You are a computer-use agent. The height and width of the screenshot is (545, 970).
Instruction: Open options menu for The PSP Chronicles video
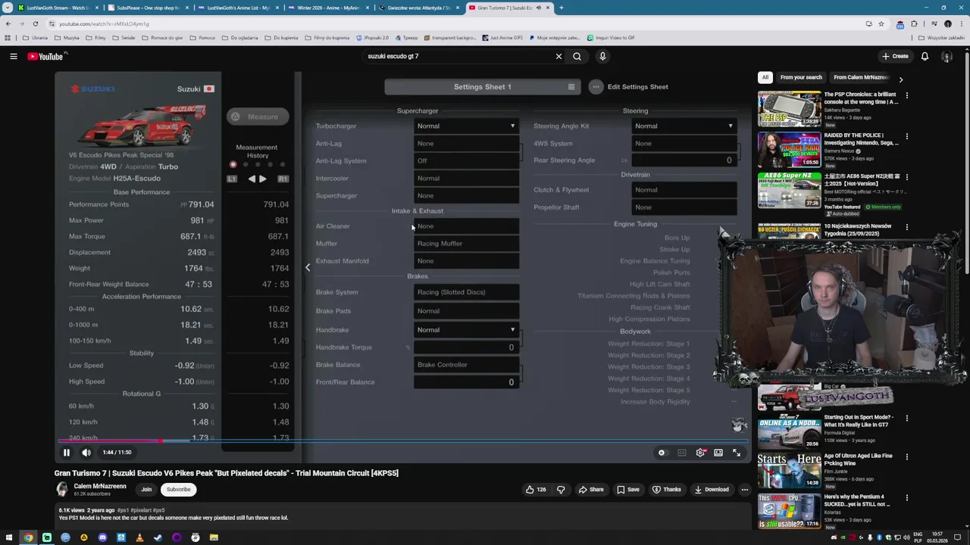pyautogui.click(x=906, y=96)
